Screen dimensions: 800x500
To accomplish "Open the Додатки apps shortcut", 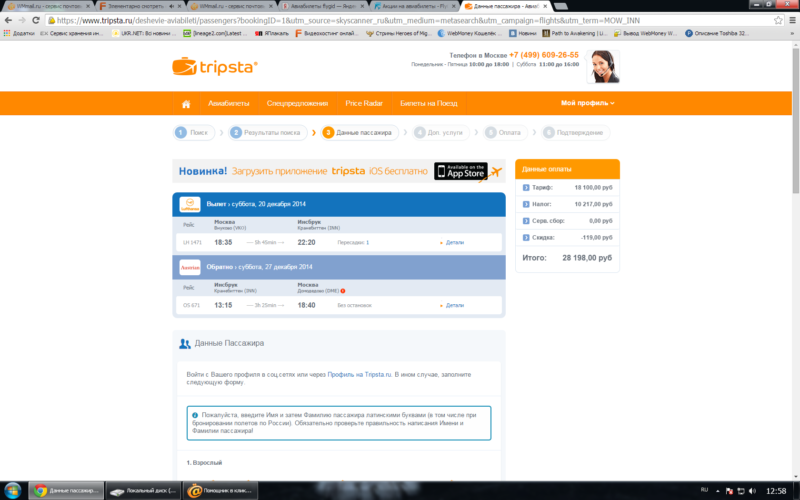I will coord(19,33).
